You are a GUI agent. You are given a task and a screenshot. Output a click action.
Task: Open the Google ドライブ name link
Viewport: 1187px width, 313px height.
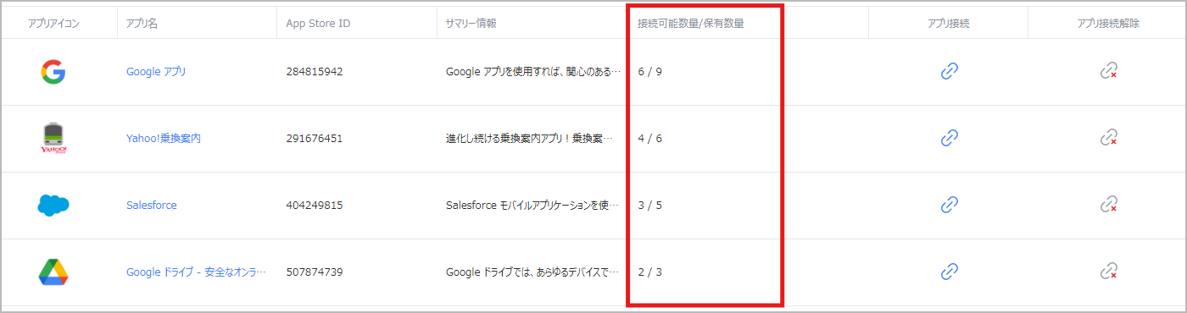click(x=196, y=272)
